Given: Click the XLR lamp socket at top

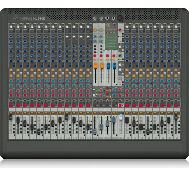Looking at the screenshot, I should click(x=120, y=18).
